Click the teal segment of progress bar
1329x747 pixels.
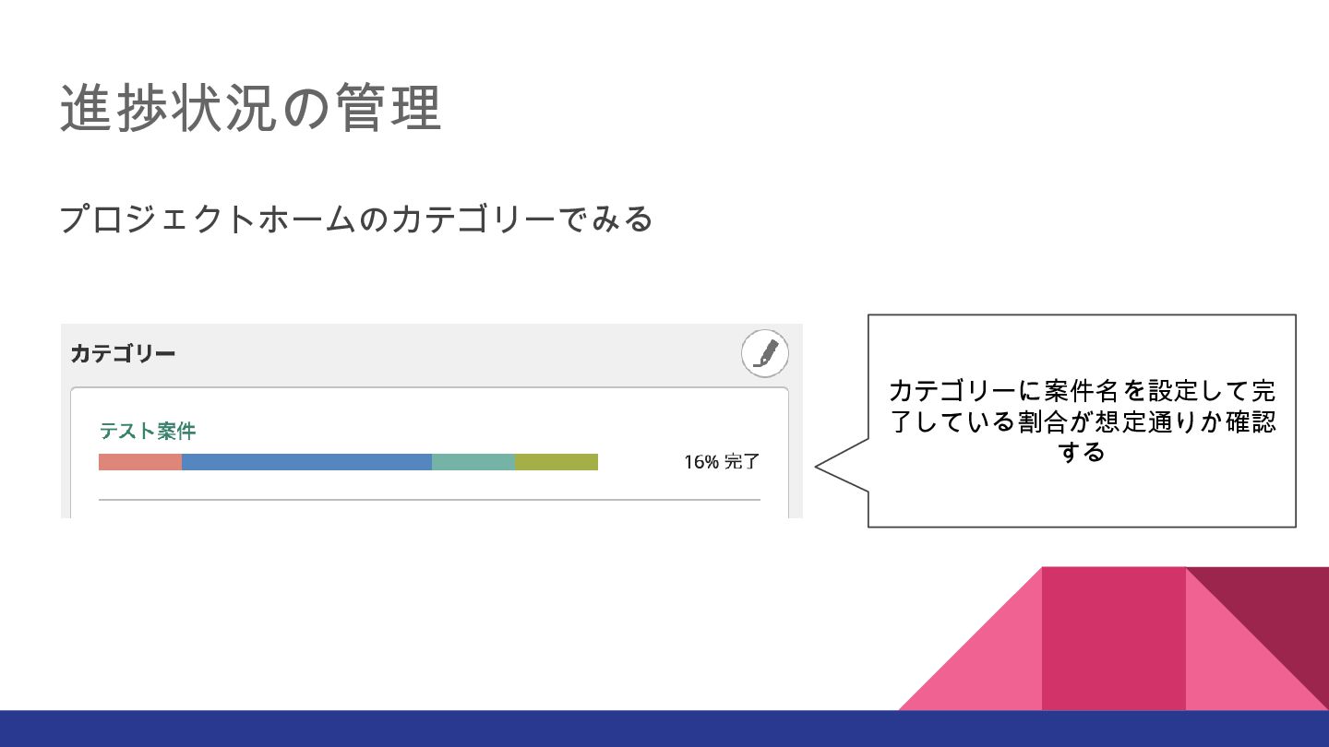[x=473, y=462]
